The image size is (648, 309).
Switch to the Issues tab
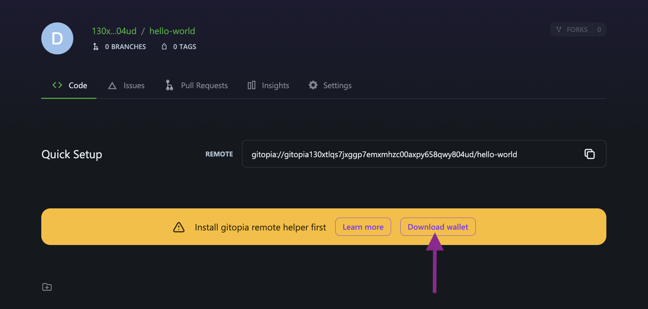(x=126, y=85)
